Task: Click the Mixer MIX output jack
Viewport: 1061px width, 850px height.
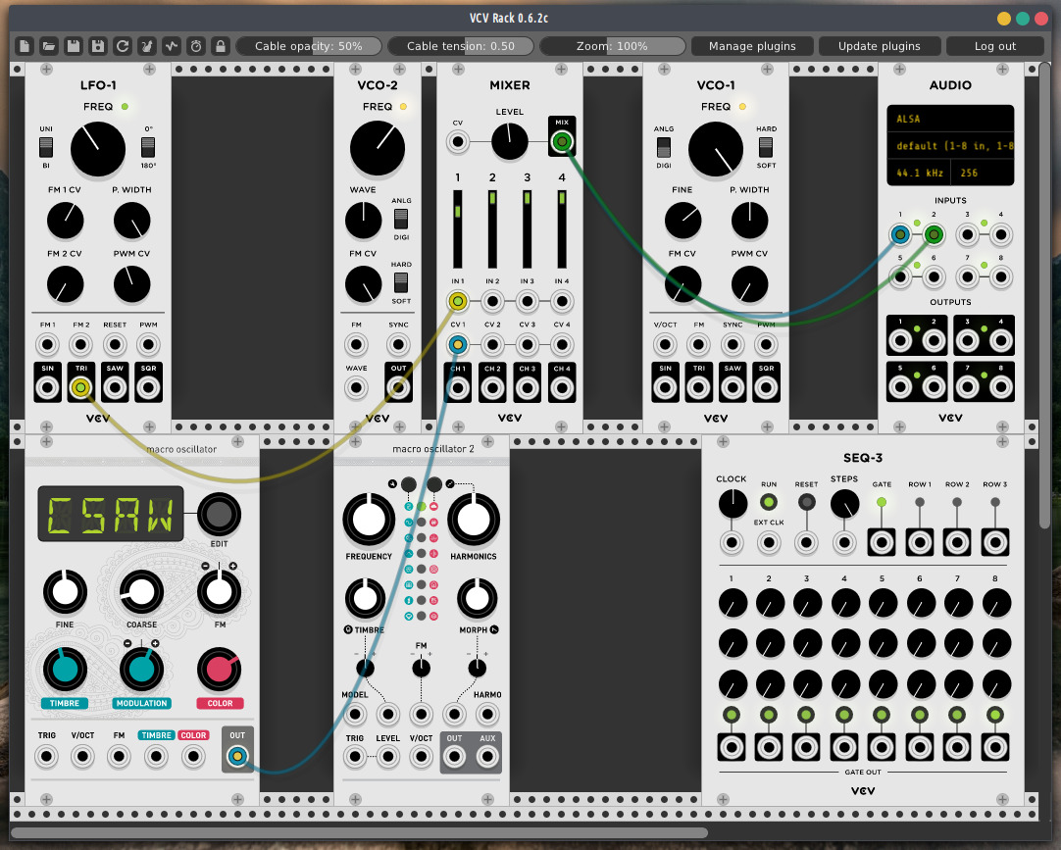Action: [x=562, y=141]
